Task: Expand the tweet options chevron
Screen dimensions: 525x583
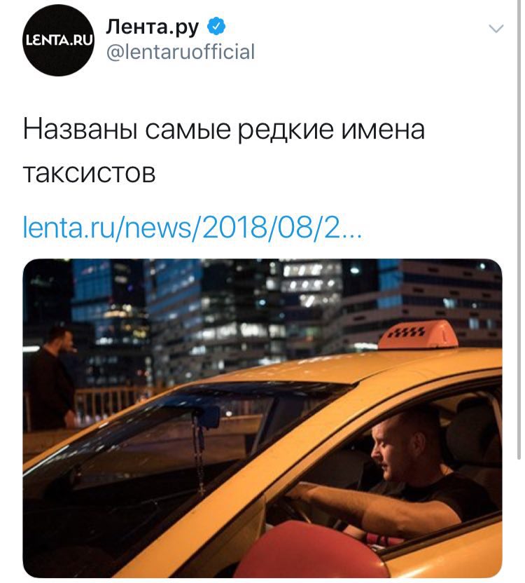Action: point(496,29)
